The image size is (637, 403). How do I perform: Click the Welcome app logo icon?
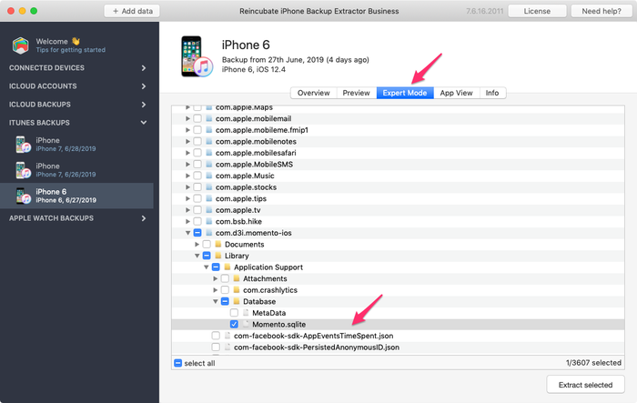[20, 45]
